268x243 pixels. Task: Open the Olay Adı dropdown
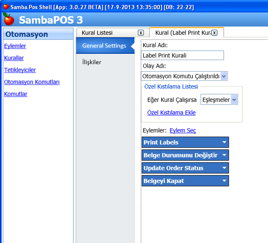(224, 76)
